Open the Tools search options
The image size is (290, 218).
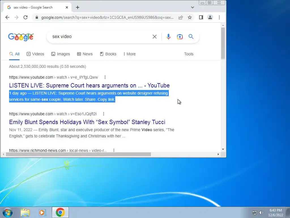pyautogui.click(x=189, y=54)
